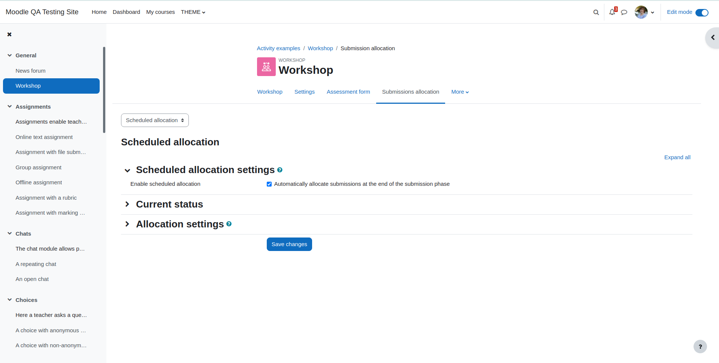Switch to the Assessment form tab
This screenshot has height=363, width=719.
pyautogui.click(x=348, y=92)
